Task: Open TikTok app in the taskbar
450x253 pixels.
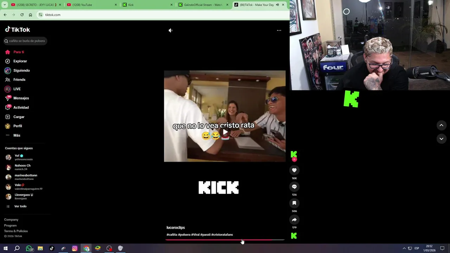Action: point(52,248)
